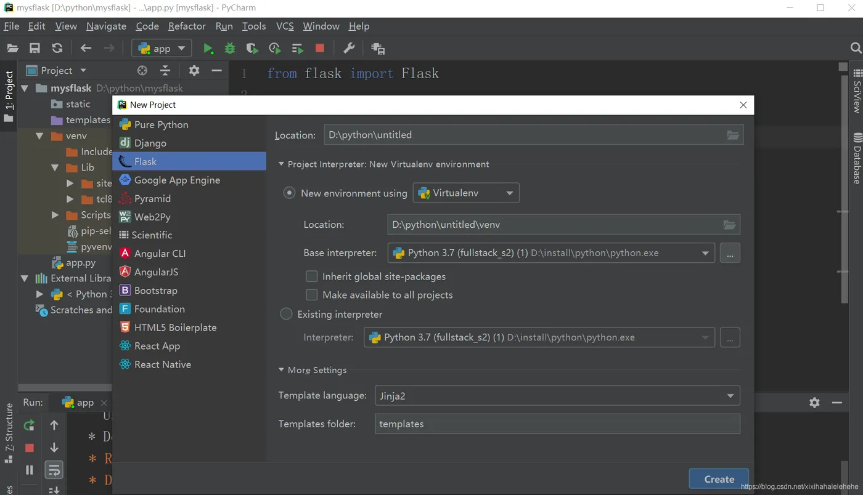
Task: Open the VCS menu
Action: tap(285, 26)
